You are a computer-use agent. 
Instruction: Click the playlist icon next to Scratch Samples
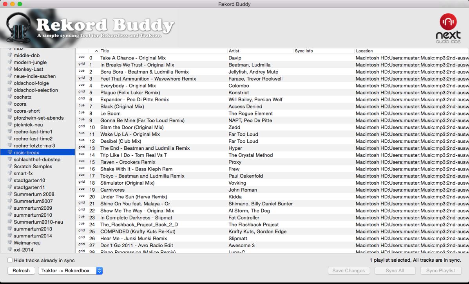tap(10, 166)
